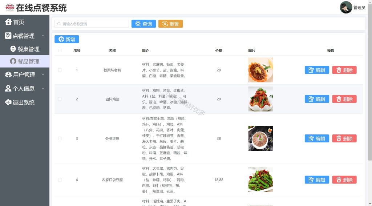This screenshot has width=372, height=206.
Task: Tick the select-all checkbox in table header
Action: [60, 51]
